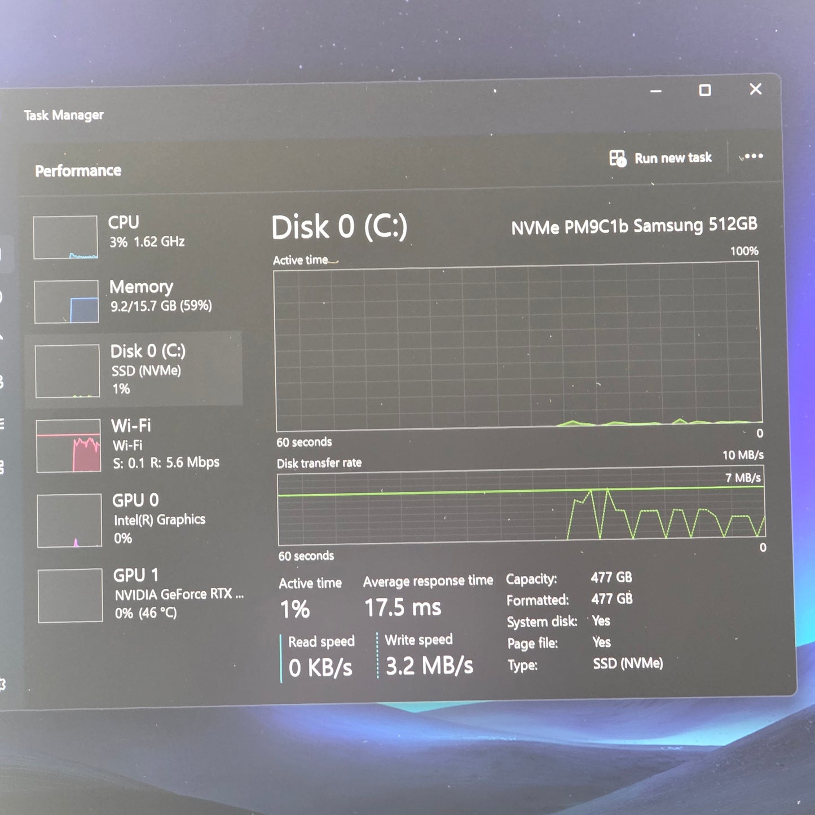Click the Disk transfer rate label
The width and height of the screenshot is (815, 815).
(319, 463)
